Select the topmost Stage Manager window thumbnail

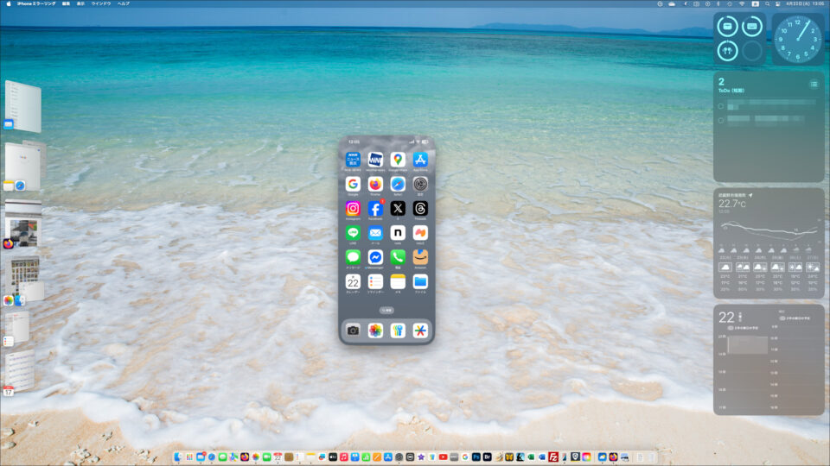point(22,105)
